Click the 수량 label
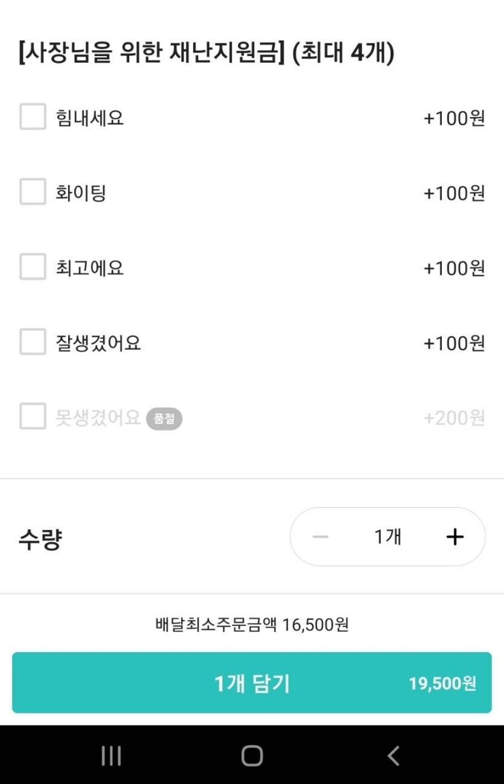The image size is (504, 784). click(x=40, y=539)
